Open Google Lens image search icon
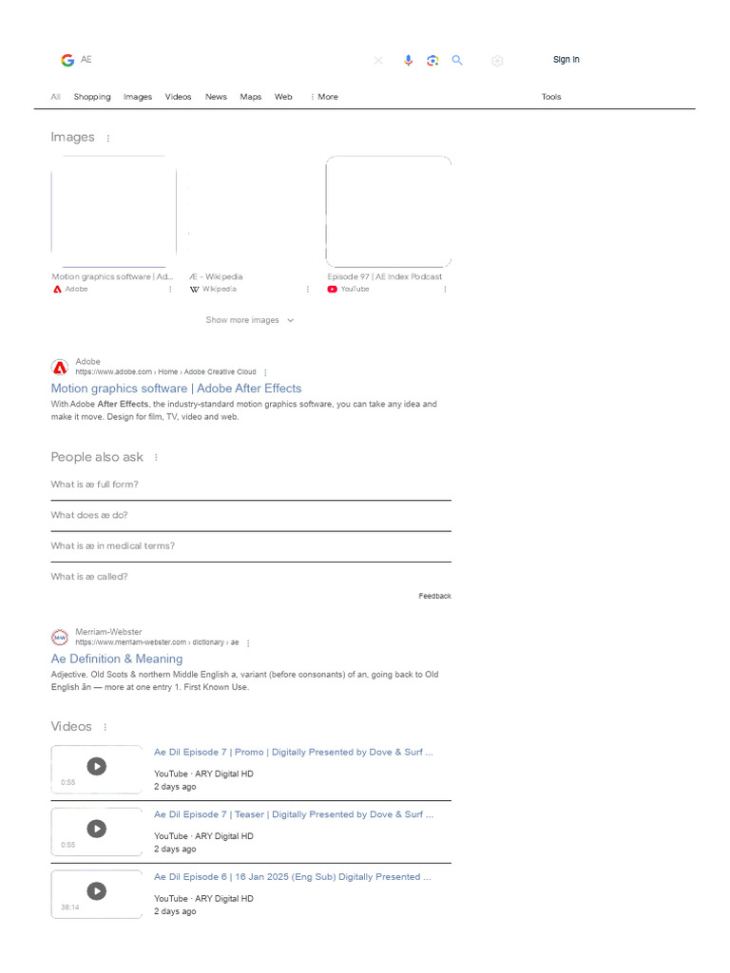Image resolution: width=730 pixels, height=973 pixels. point(432,60)
